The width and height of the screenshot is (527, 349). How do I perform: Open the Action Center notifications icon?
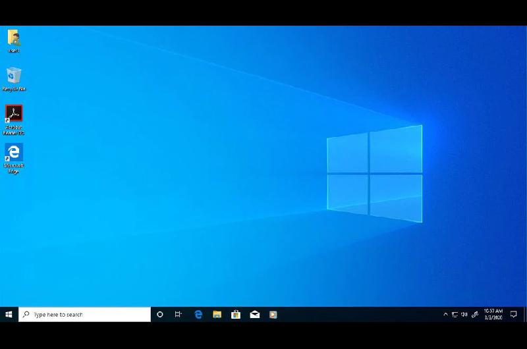(x=514, y=314)
